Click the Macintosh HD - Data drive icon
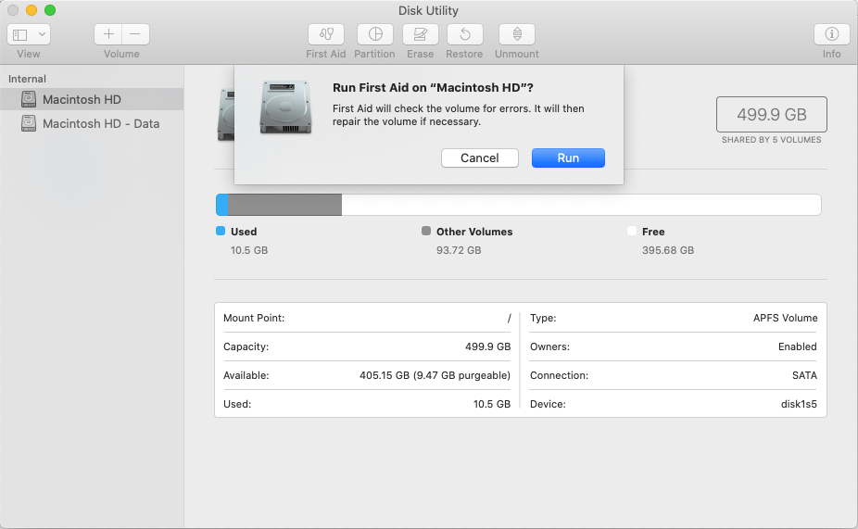The width and height of the screenshot is (858, 529). point(29,123)
